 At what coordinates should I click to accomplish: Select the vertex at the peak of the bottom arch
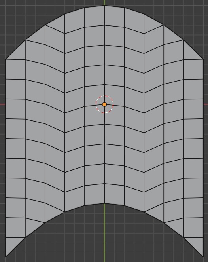pos(104,203)
